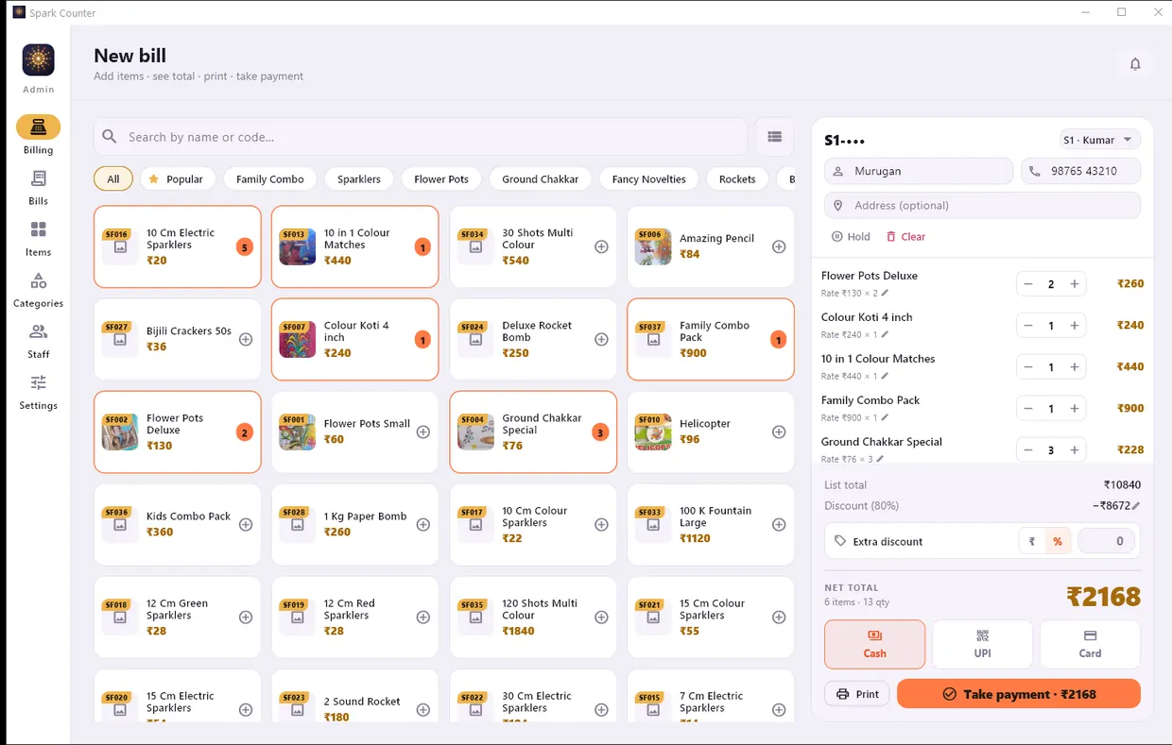This screenshot has height=745, width=1172.
Task: Click the extra discount value field
Action: (1108, 541)
